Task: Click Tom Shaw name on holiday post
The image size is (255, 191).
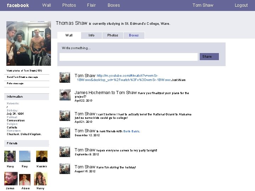Action: (x=85, y=167)
